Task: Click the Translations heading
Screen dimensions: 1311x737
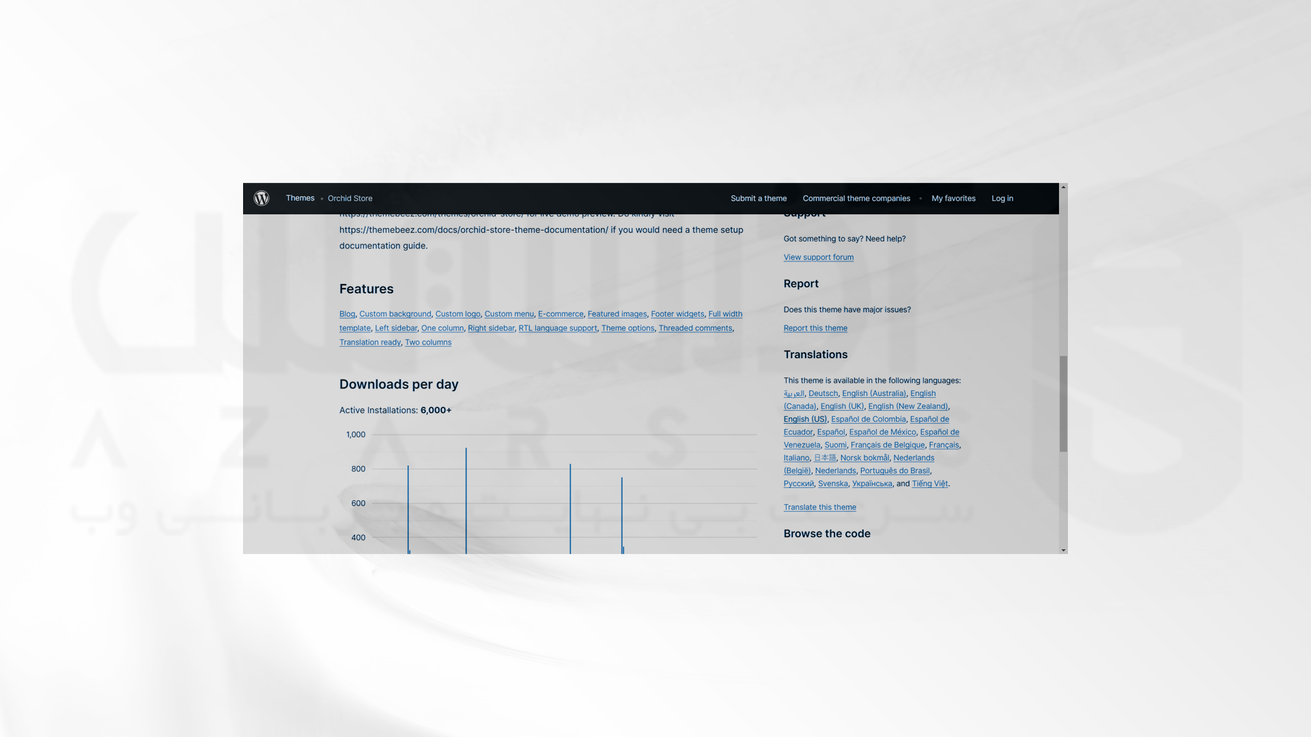Action: click(x=815, y=355)
